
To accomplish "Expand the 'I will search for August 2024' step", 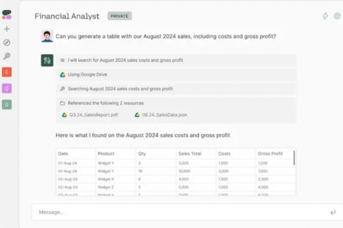I will pyautogui.click(x=176, y=60).
